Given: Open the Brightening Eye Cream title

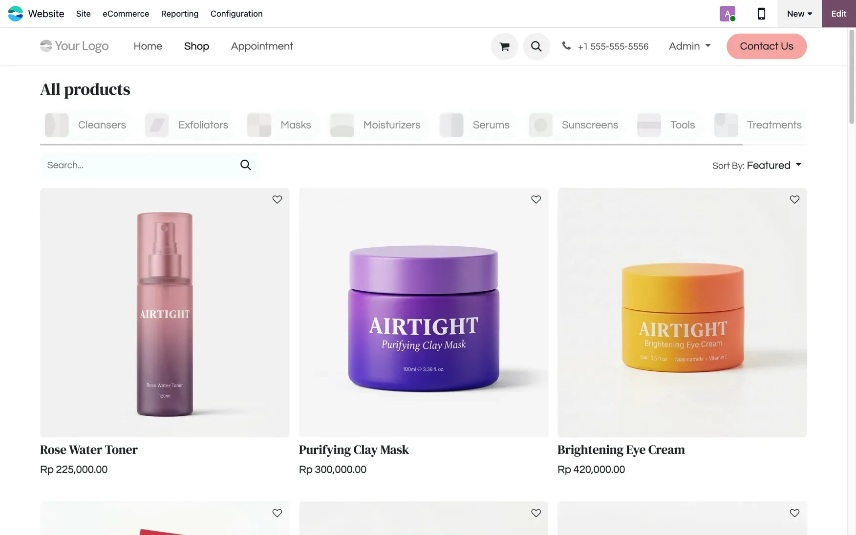Looking at the screenshot, I should click(621, 449).
